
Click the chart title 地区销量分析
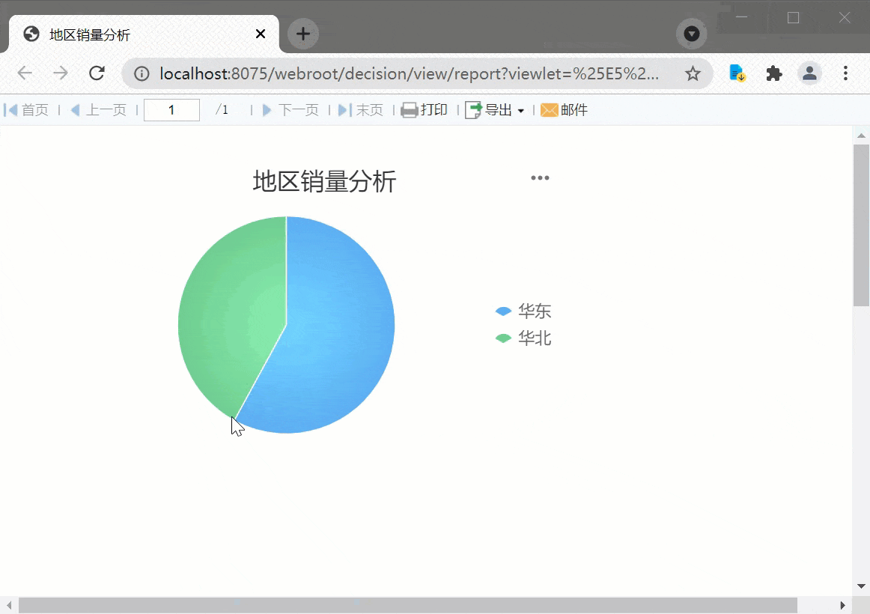click(x=325, y=181)
